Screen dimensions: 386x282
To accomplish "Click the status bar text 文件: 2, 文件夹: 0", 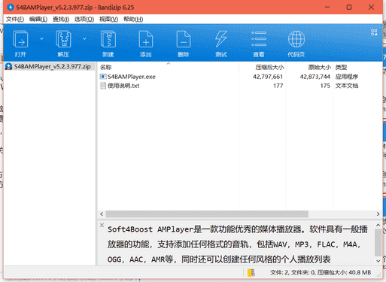I will 293,272.
